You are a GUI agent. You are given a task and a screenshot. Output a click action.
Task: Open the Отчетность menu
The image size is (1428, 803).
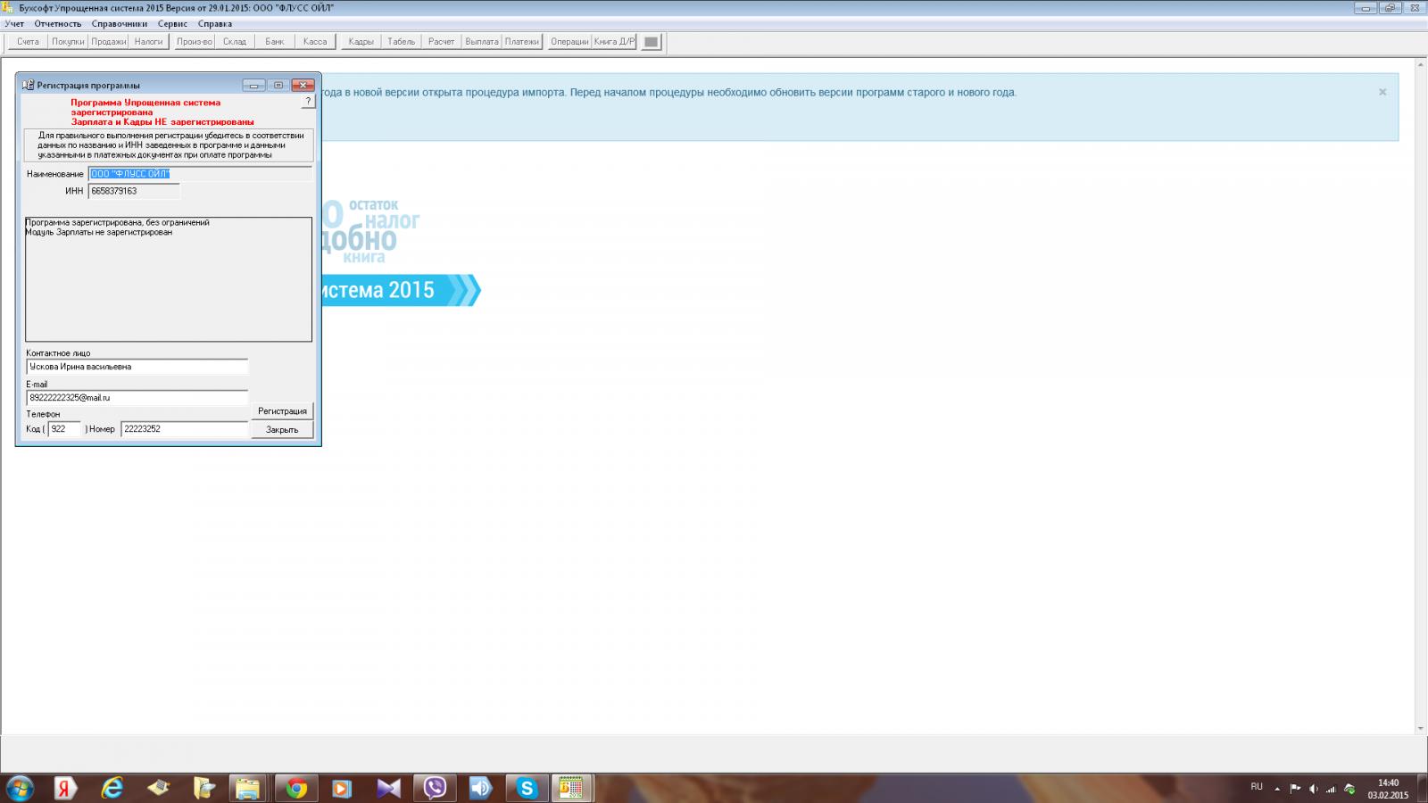(x=58, y=24)
